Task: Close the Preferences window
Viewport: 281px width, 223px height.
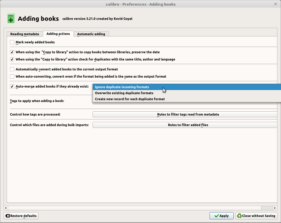Action: tap(276, 4)
